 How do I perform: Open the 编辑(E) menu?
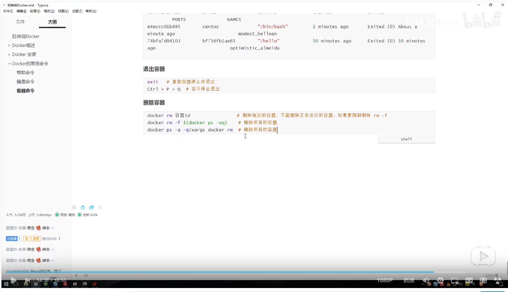pyautogui.click(x=22, y=11)
